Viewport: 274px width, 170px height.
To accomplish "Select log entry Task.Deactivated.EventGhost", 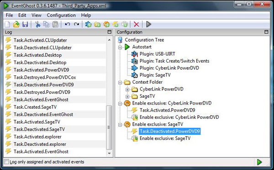I will coord(43,114).
